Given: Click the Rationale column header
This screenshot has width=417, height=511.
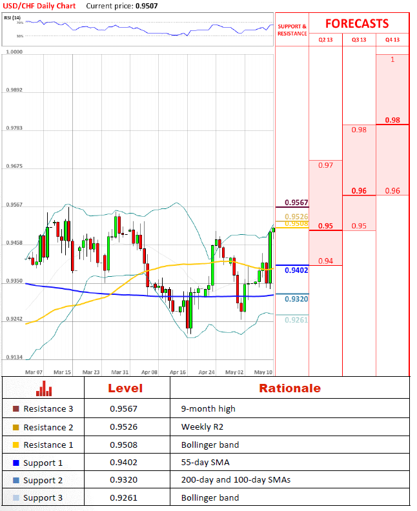Looking at the screenshot, I should pyautogui.click(x=290, y=388).
